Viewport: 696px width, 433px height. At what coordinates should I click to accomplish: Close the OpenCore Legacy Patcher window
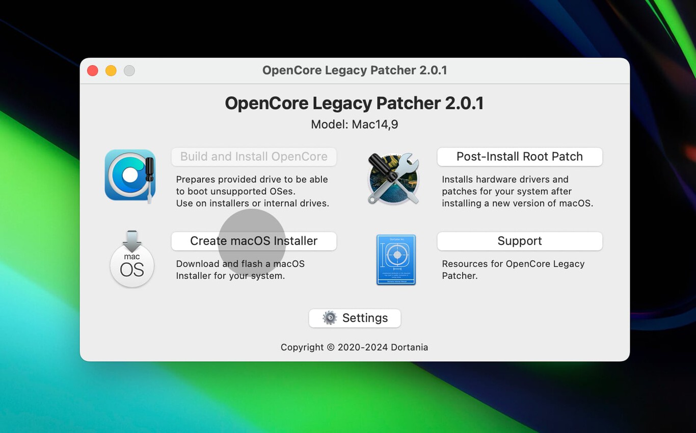[x=93, y=70]
